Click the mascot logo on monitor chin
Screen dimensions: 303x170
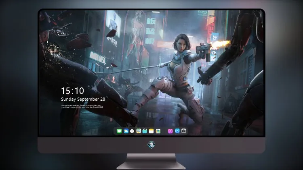pos(151,145)
